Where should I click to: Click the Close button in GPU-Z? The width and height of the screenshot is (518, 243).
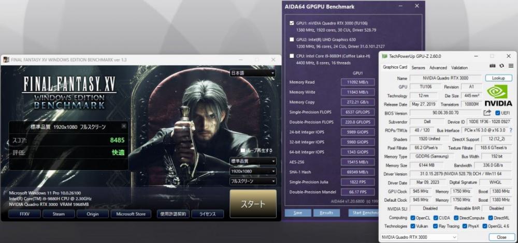click(501, 237)
